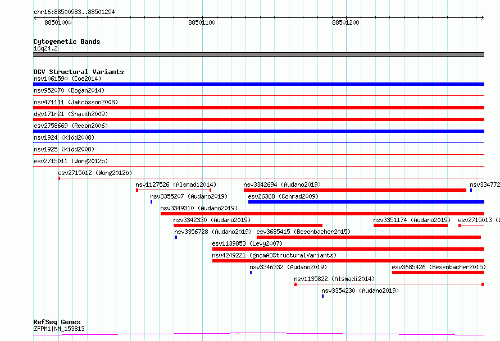
Task: Select the esv2715012 (Wong2012b) variant label
Action: [x=95, y=173]
